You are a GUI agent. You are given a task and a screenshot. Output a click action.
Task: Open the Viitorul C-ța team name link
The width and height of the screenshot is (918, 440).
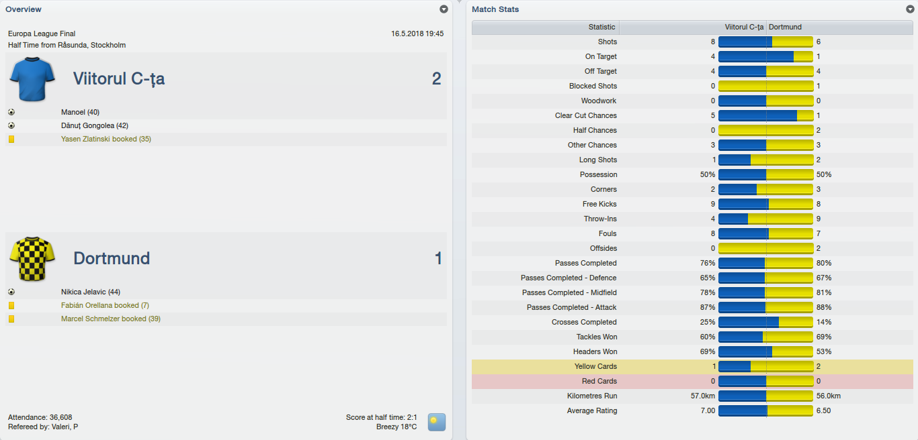coord(119,78)
